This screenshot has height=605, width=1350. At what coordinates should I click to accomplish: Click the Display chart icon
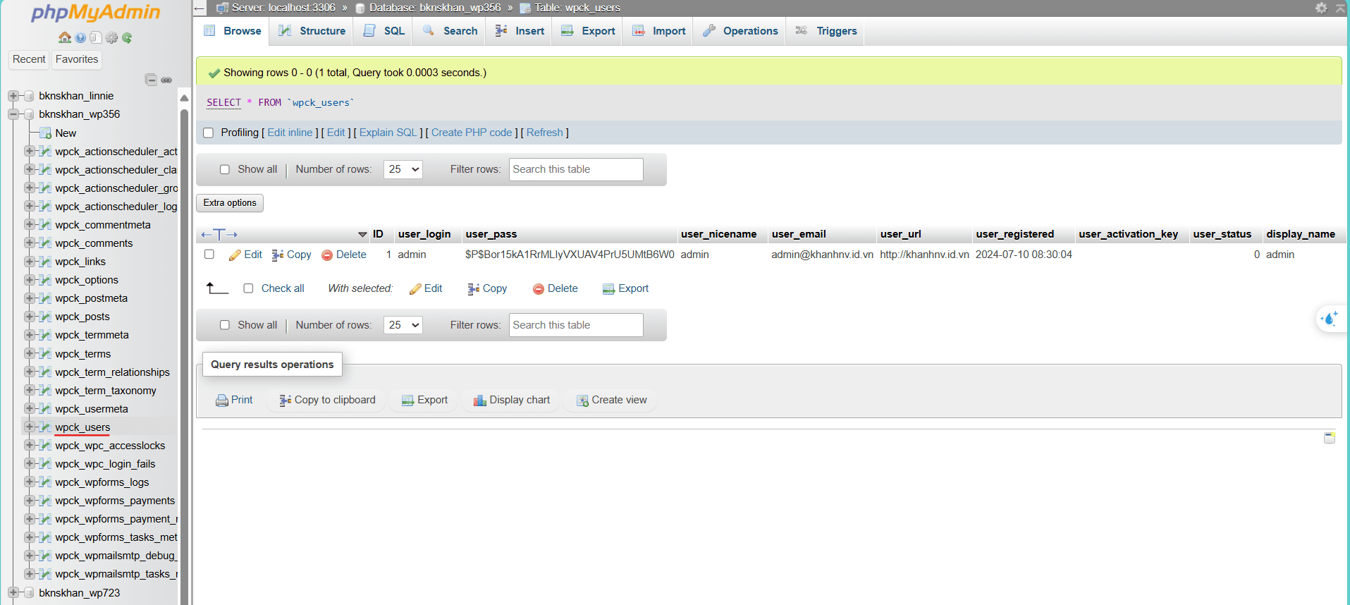coord(480,401)
